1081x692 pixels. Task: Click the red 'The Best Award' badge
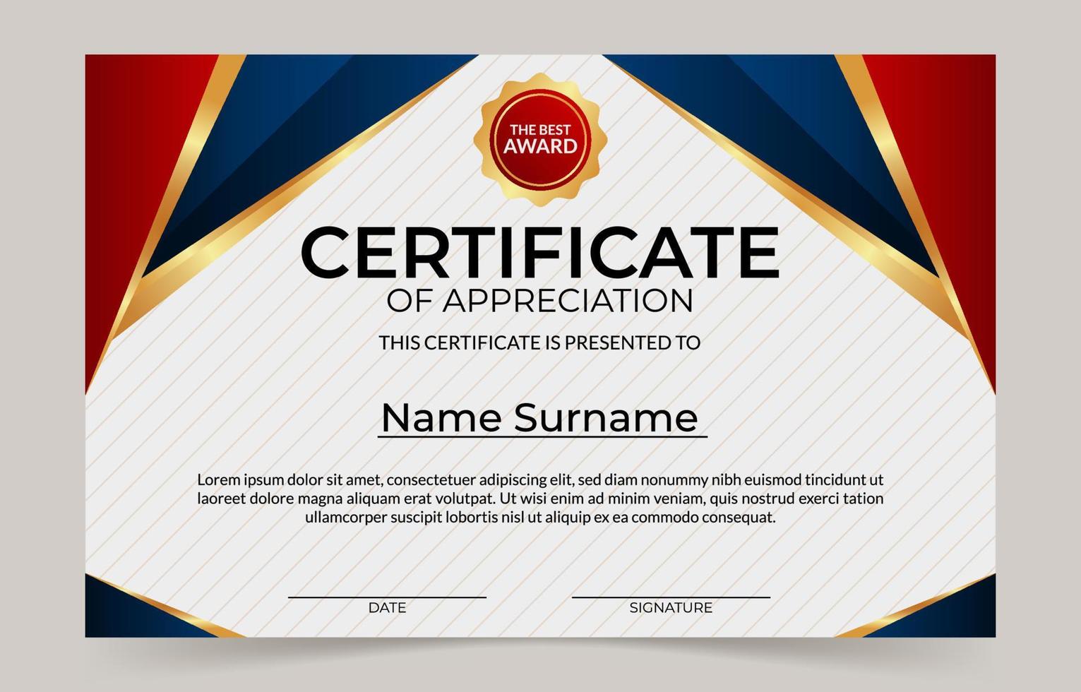point(540,139)
